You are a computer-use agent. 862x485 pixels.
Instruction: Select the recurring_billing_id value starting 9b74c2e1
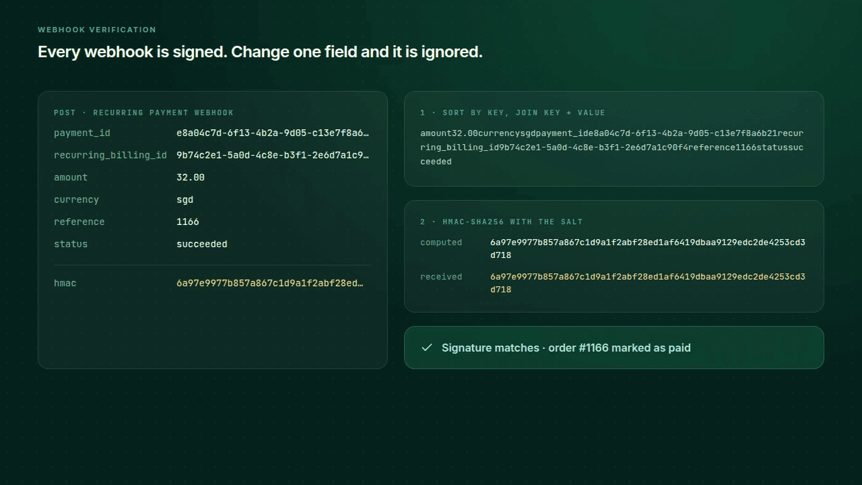273,156
